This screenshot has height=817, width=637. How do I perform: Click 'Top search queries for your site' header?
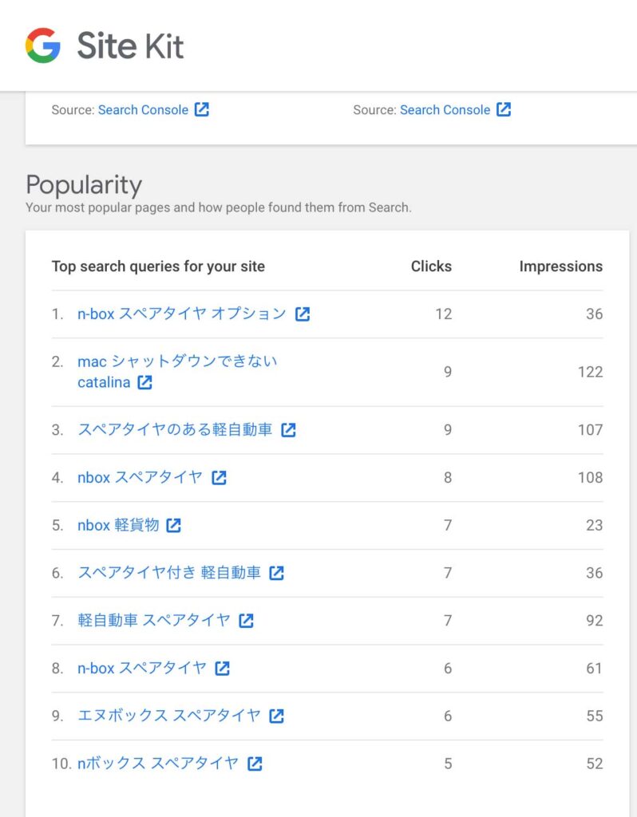click(158, 266)
